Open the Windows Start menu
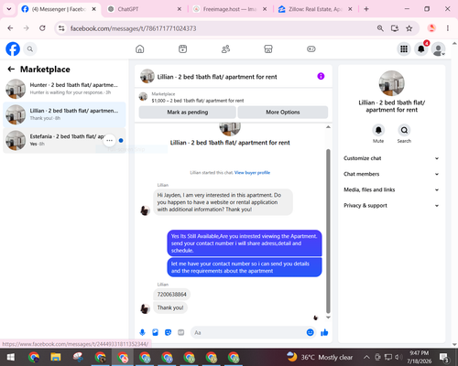The width and height of the screenshot is (458, 366). [x=10, y=357]
